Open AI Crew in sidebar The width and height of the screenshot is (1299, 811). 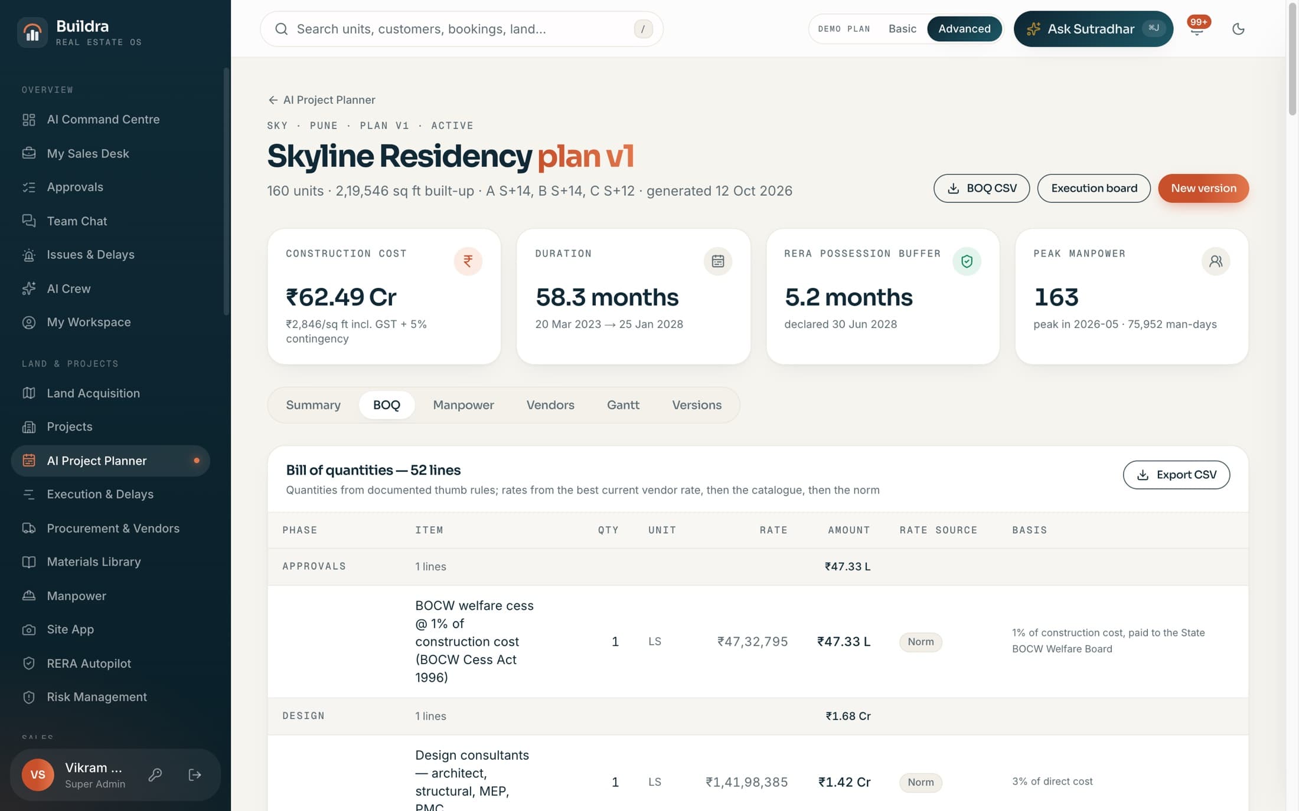click(x=110, y=288)
